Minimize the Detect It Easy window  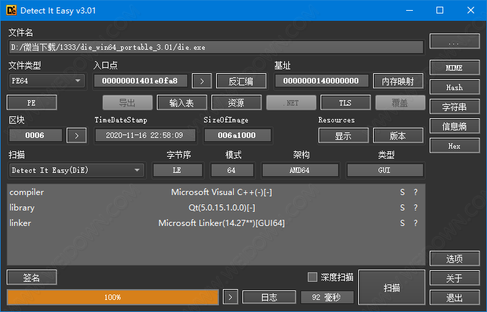click(x=410, y=10)
